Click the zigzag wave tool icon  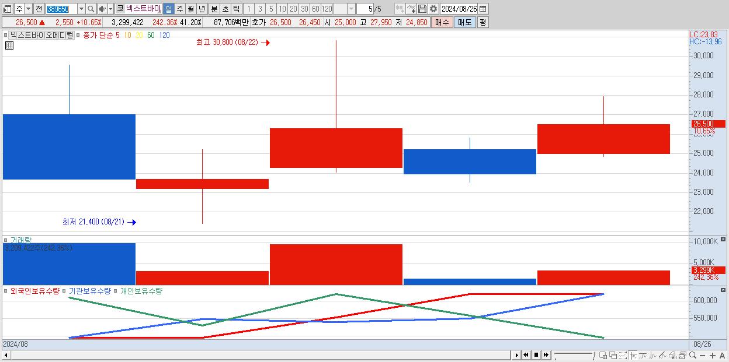click(x=653, y=355)
